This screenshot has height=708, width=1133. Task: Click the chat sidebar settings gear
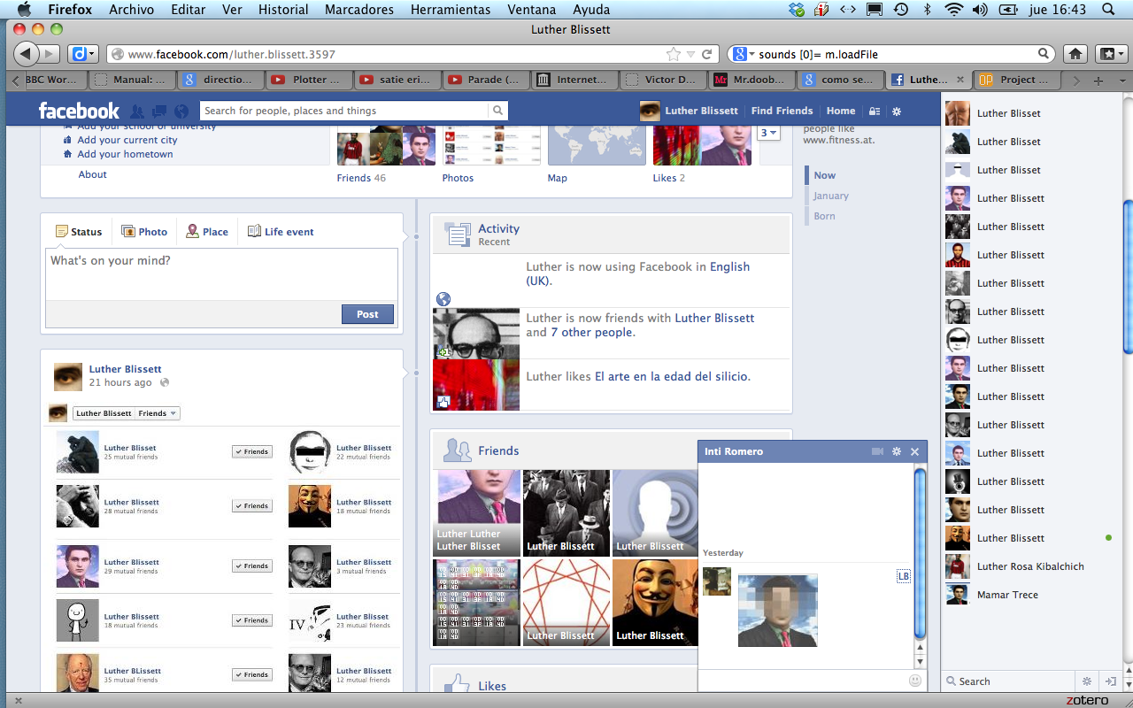click(x=1087, y=681)
